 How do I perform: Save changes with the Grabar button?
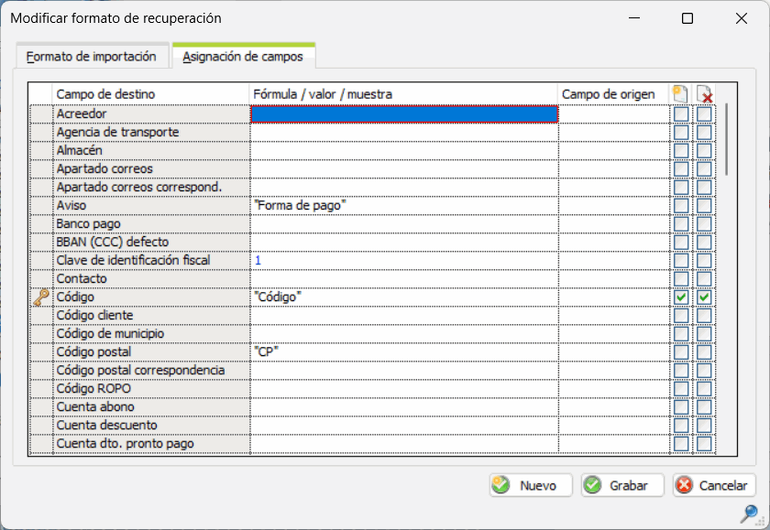(622, 485)
